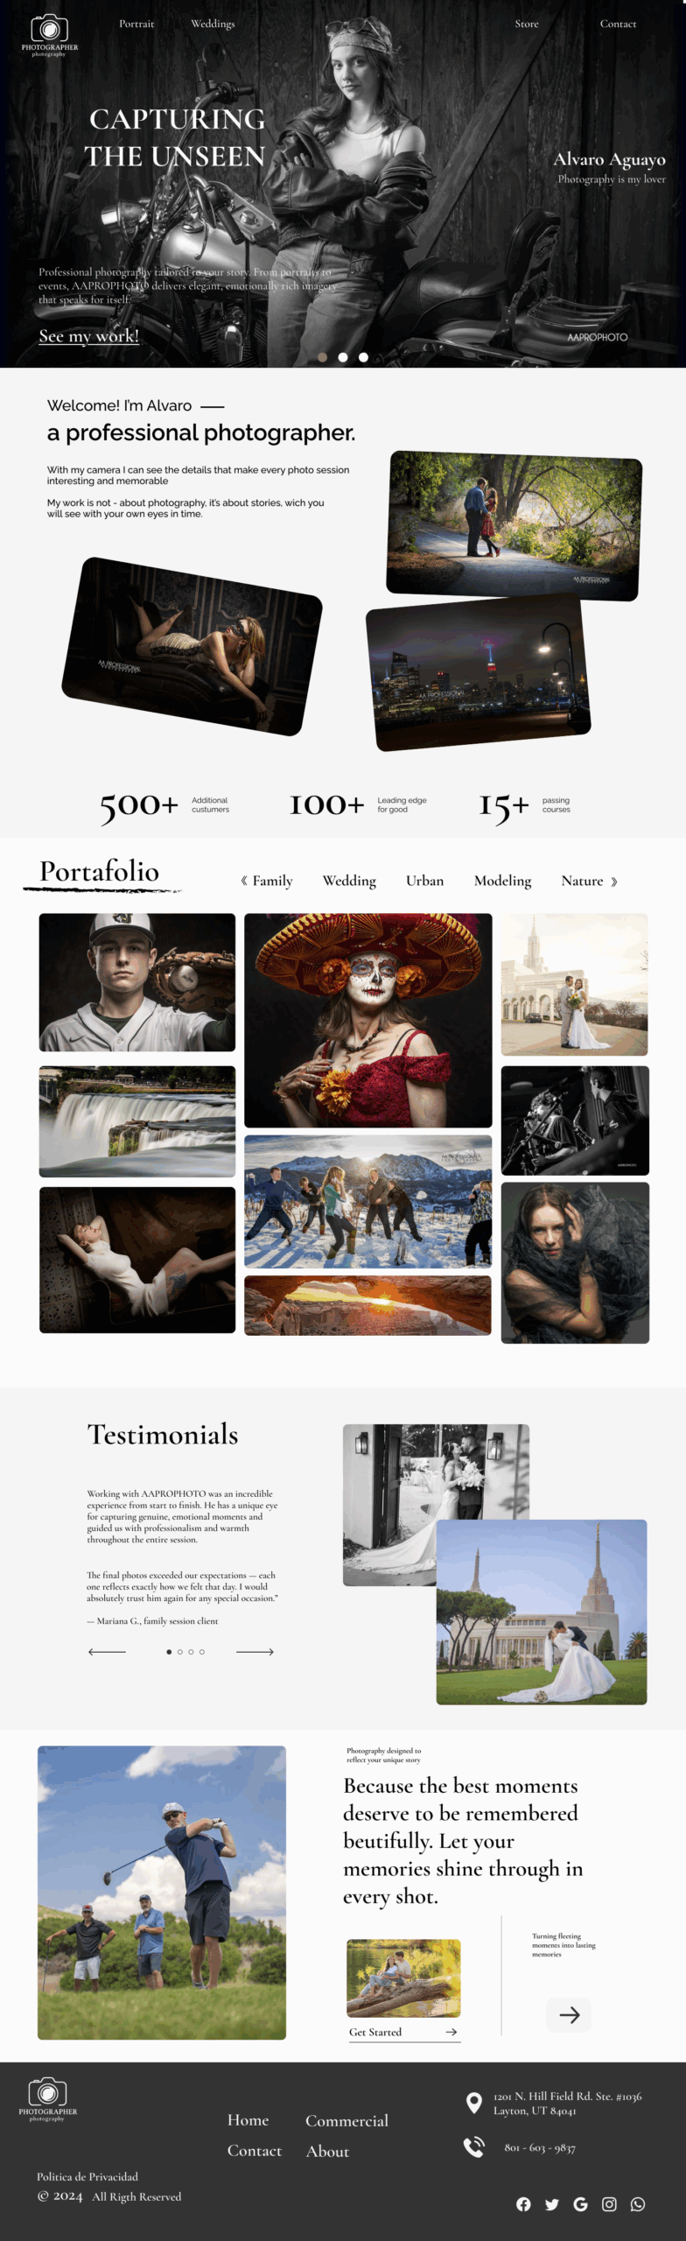Open the sugar skull portrait thumbnail
The width and height of the screenshot is (686, 2241).
coord(367,1021)
